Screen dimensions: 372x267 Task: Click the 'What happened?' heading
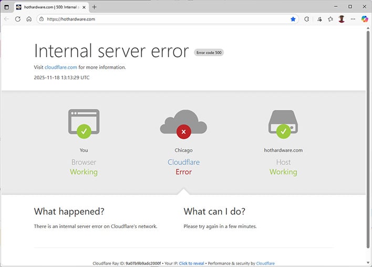click(x=69, y=211)
